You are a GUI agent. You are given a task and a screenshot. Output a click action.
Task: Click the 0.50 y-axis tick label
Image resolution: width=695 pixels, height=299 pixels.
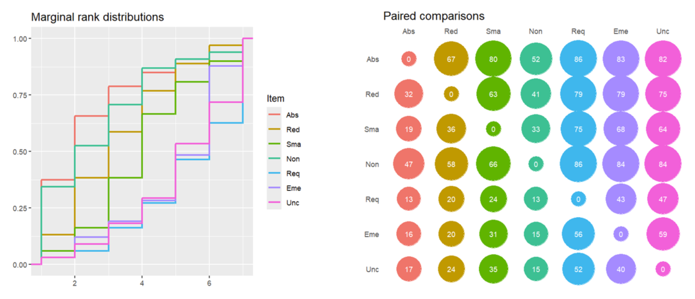pyautogui.click(x=19, y=151)
